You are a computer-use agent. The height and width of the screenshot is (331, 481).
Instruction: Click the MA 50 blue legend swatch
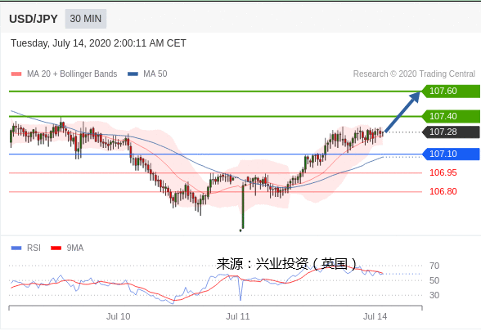133,74
